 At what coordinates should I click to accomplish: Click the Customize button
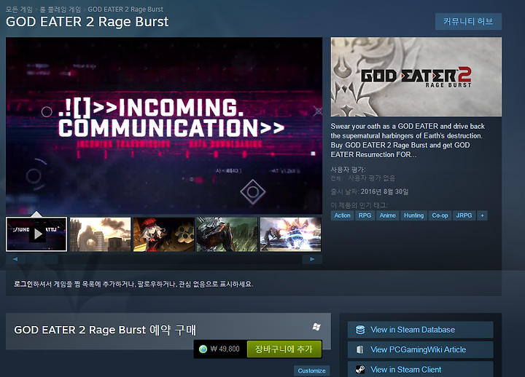pyautogui.click(x=312, y=370)
